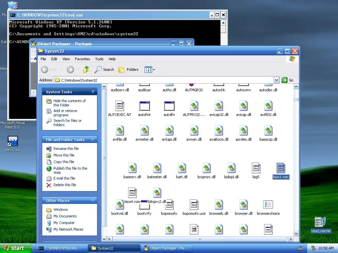Open the Start menu
Screen dimensions: 338x253
(x=16, y=248)
